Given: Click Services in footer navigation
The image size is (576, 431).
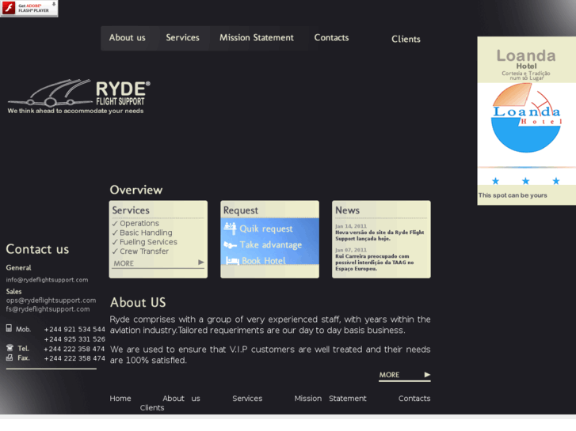Looking at the screenshot, I should tap(247, 399).
